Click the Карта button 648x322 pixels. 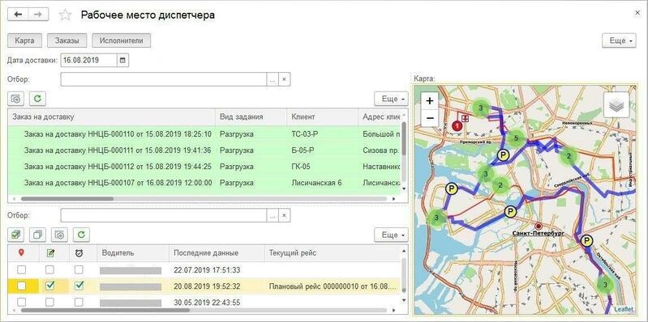[x=25, y=40]
